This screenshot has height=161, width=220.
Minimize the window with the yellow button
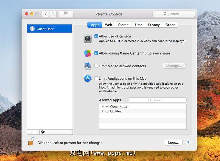point(32,14)
